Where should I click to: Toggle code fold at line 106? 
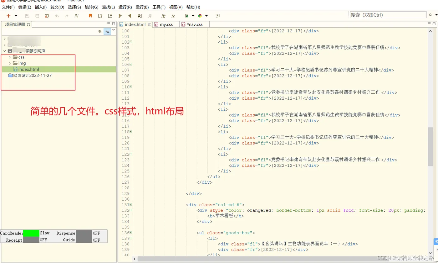(131, 64)
